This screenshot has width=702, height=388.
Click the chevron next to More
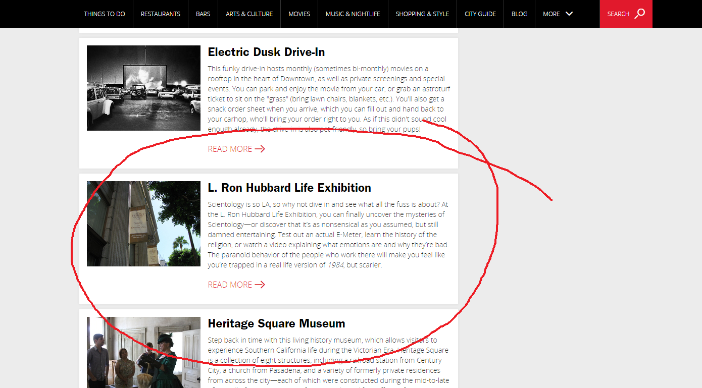[x=569, y=14]
